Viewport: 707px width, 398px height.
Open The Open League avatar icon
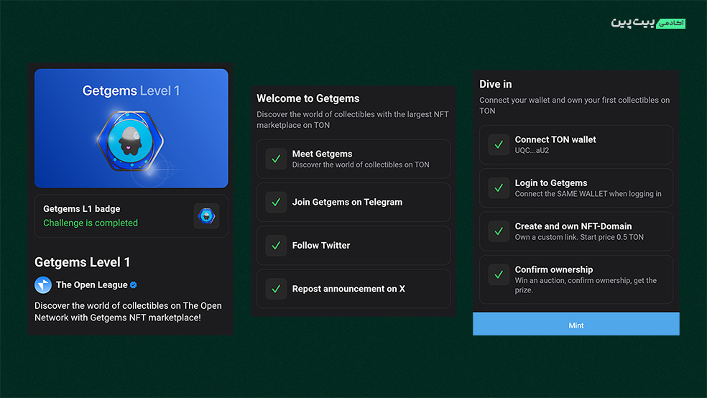coord(43,285)
